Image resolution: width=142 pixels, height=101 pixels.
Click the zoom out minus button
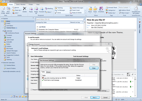pyautogui.click(x=126, y=100)
